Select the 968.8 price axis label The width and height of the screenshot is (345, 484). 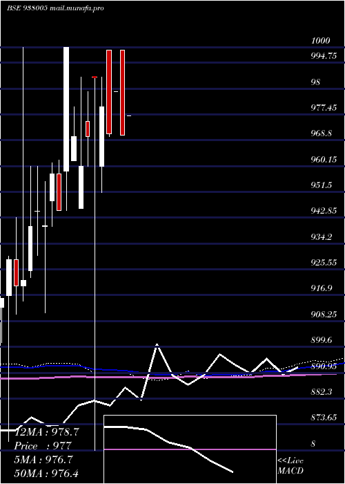(321, 133)
